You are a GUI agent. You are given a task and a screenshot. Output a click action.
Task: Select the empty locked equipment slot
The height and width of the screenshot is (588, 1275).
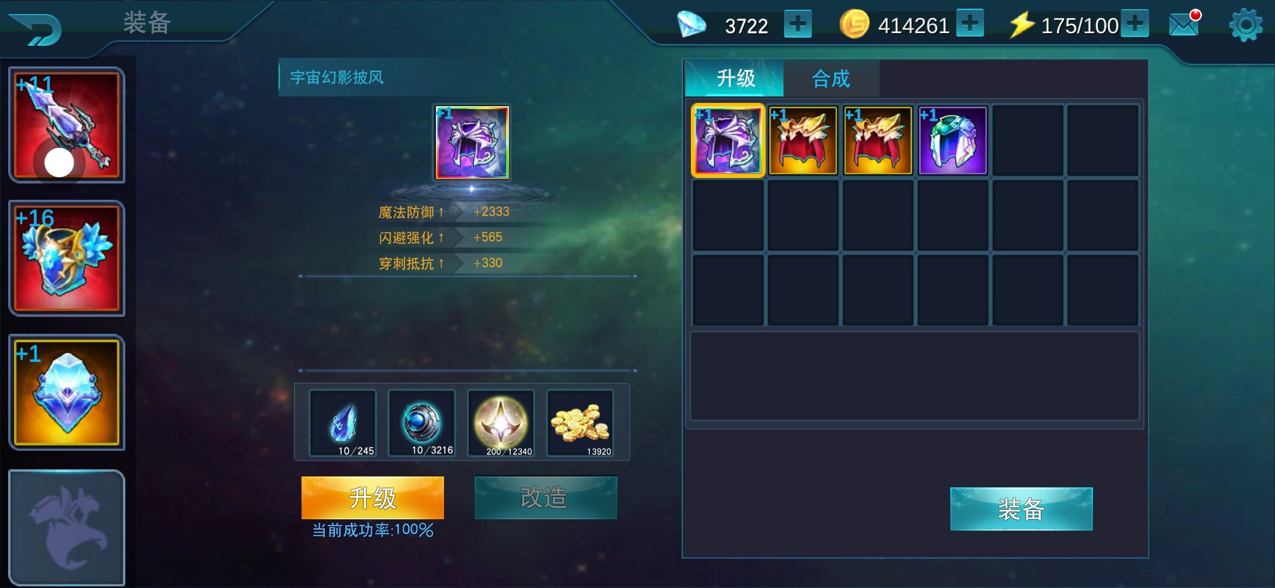click(x=67, y=527)
